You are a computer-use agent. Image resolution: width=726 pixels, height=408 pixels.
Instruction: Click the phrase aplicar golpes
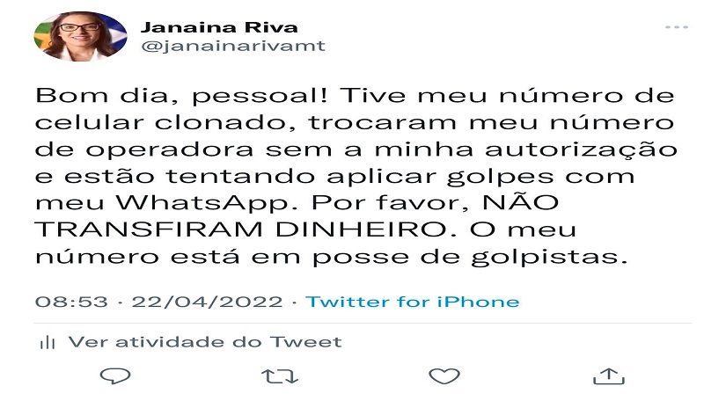[440, 177]
